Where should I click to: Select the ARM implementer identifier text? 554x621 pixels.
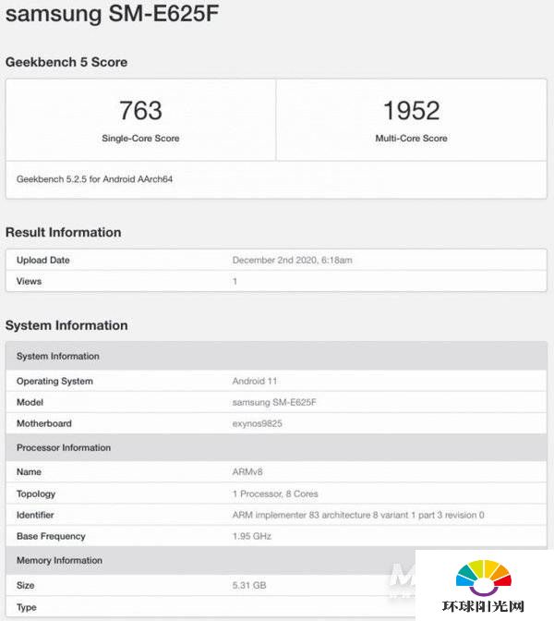point(358,516)
